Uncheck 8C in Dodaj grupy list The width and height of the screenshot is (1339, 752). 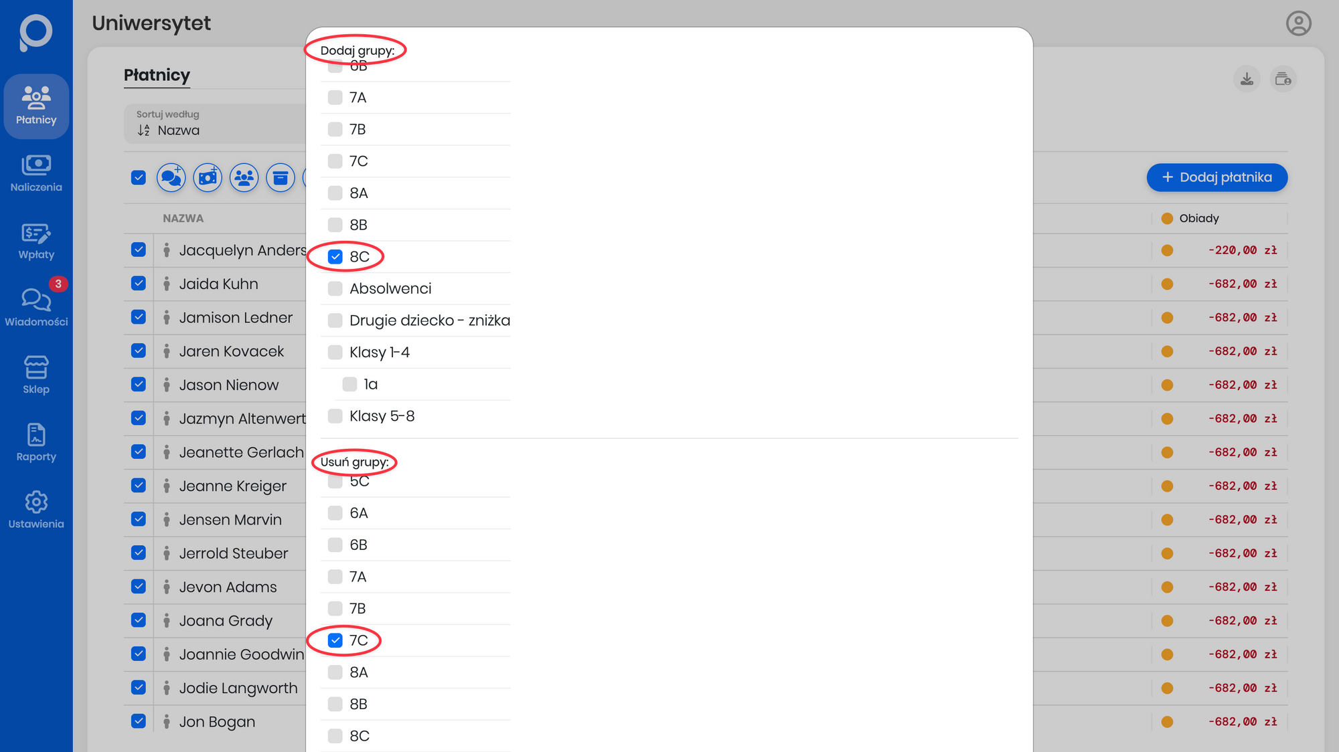335,257
